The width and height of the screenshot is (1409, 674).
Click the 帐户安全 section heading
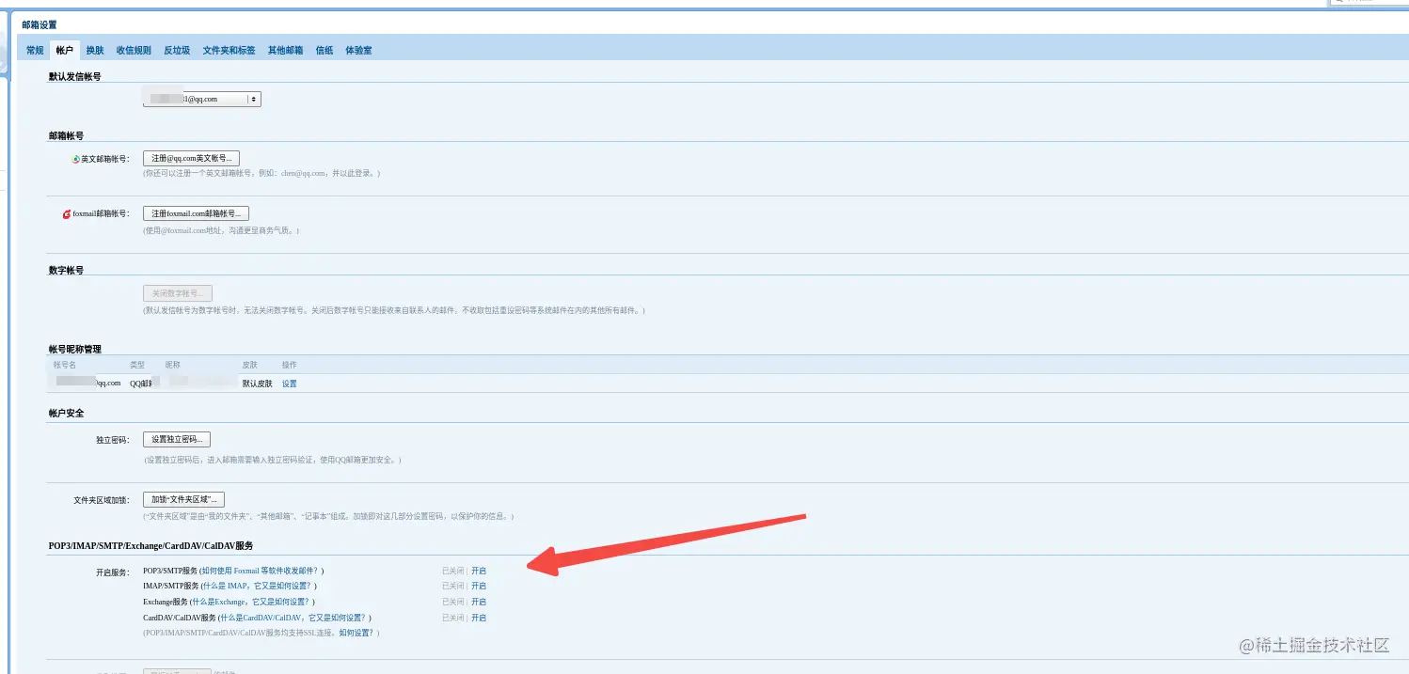(x=66, y=413)
